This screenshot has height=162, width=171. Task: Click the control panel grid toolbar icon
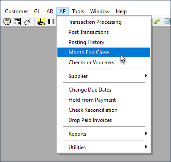(17, 22)
